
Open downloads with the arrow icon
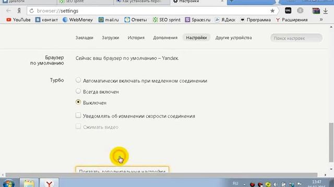click(x=326, y=11)
